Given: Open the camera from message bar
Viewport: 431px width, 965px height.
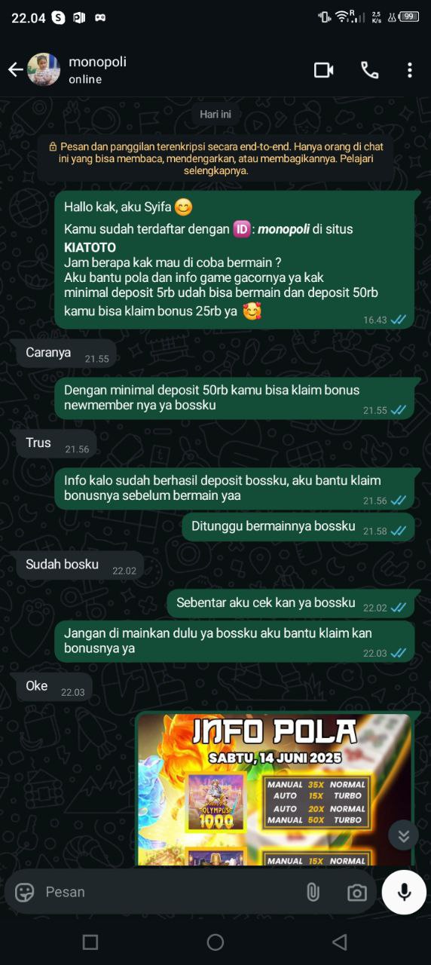Looking at the screenshot, I should (357, 892).
